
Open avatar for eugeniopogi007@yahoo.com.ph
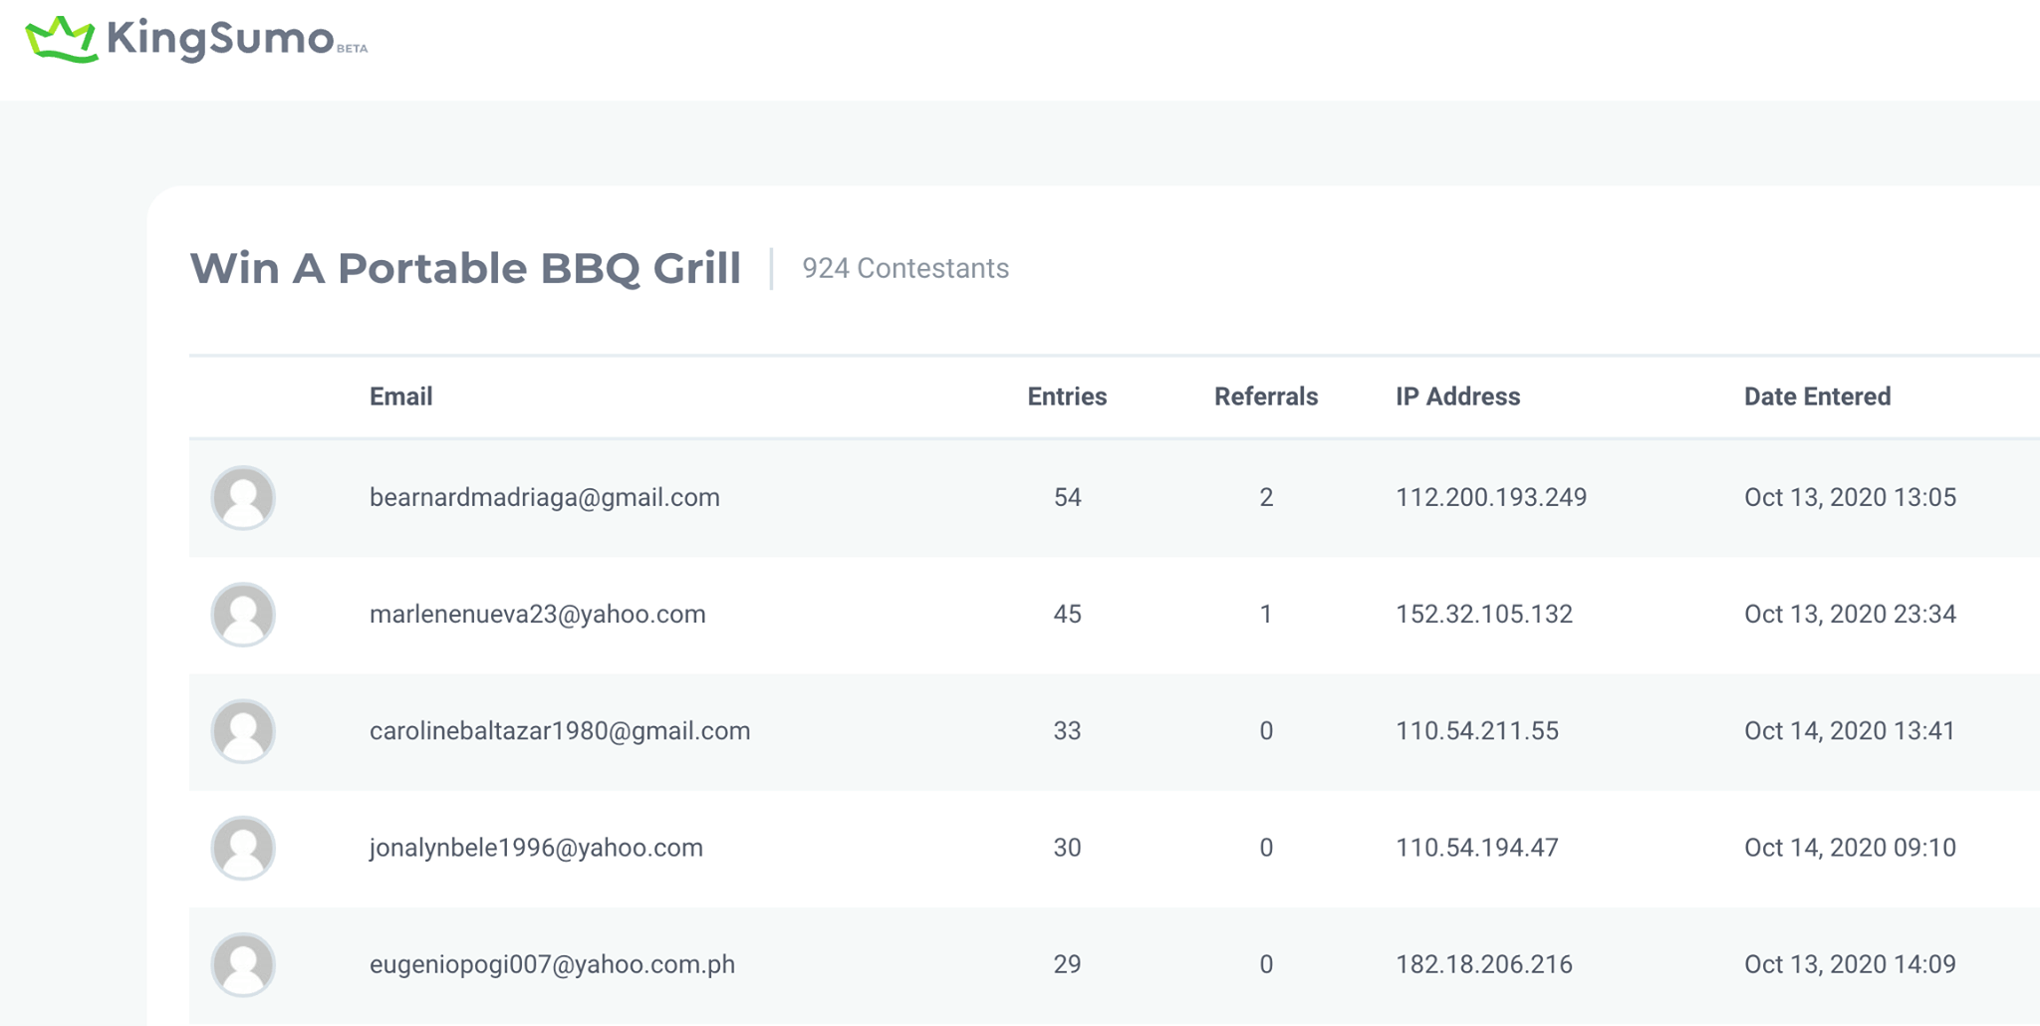tap(243, 964)
